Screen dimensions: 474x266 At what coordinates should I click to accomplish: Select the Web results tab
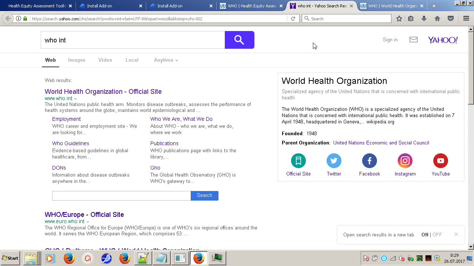pyautogui.click(x=50, y=60)
